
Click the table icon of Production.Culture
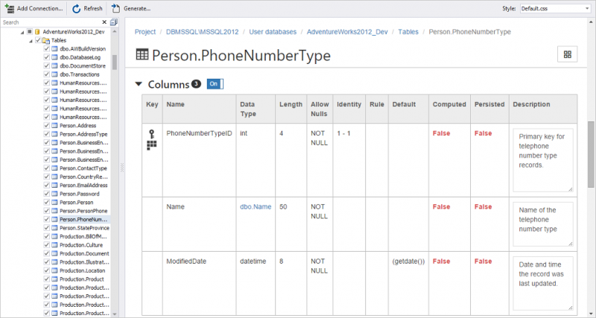point(54,245)
